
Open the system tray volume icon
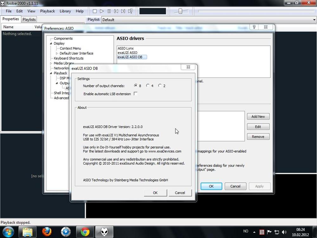click(284, 232)
